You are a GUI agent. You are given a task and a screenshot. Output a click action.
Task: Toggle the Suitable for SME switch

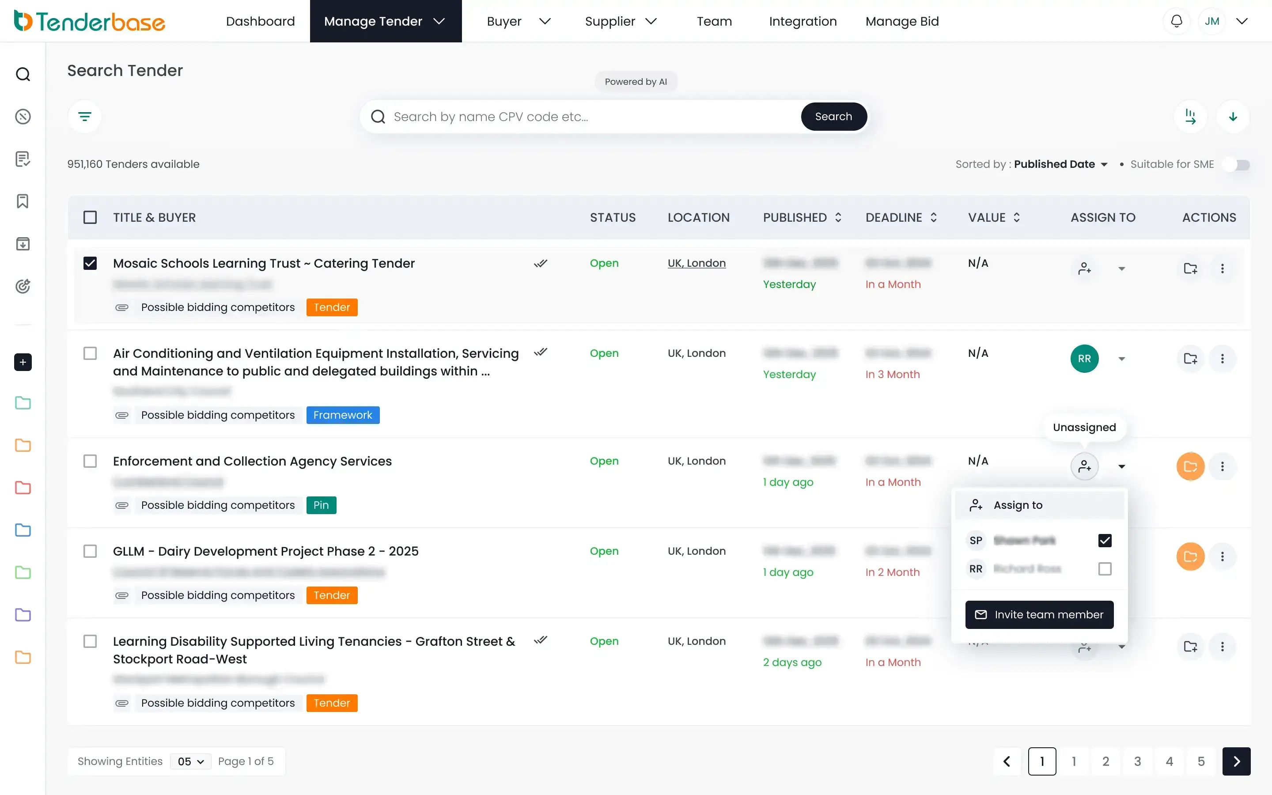(x=1236, y=165)
